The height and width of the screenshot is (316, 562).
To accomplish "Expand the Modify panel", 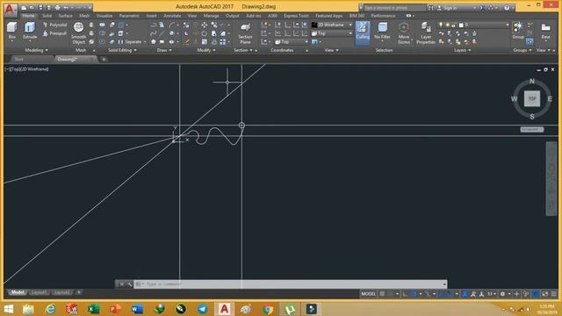I will click(x=206, y=50).
